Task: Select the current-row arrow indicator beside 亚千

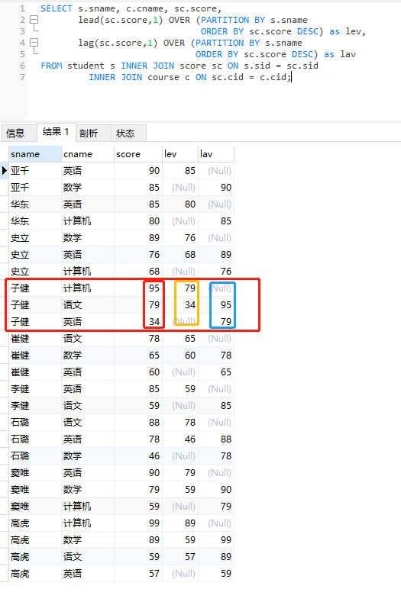Action: (5, 171)
